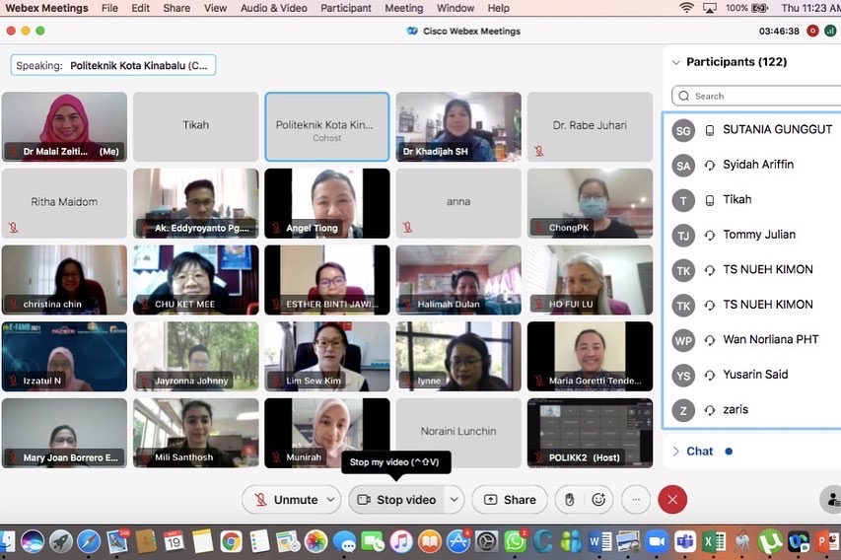841x560 pixels.
Task: Collapse the Participants (122) panel
Action: (x=675, y=62)
